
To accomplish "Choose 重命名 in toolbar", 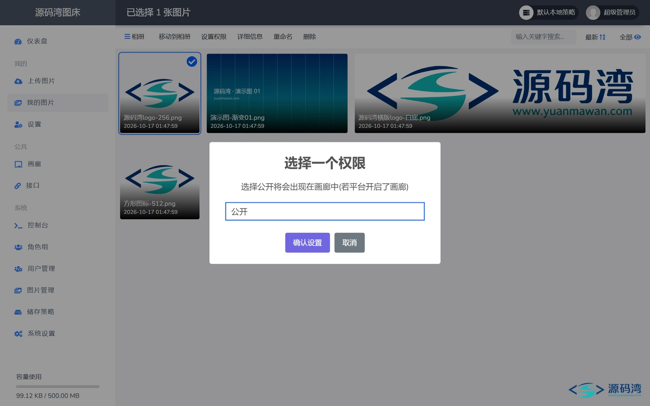I will pyautogui.click(x=283, y=37).
